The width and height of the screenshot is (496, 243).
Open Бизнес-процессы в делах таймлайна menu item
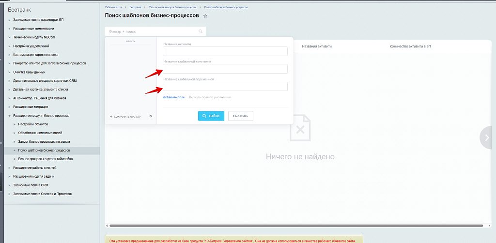point(46,159)
